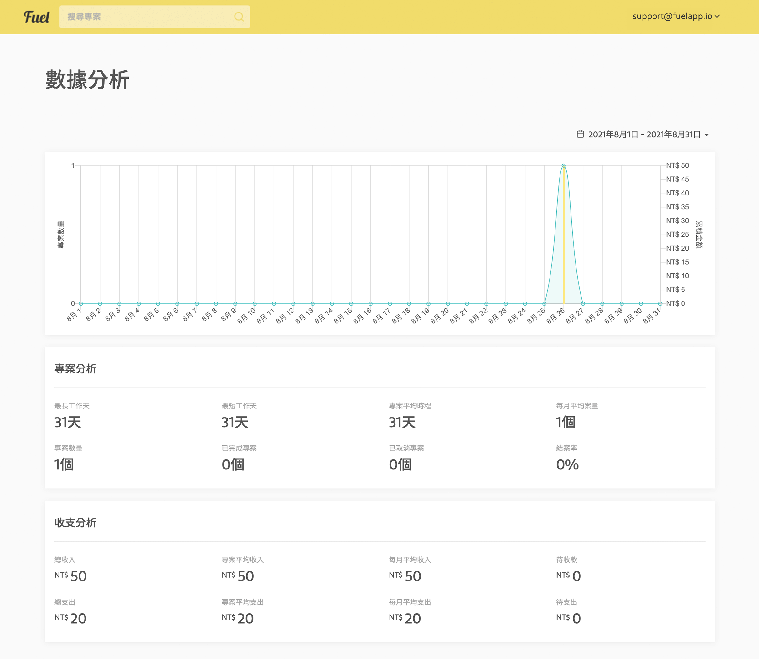Click the 搜尋專案 search field
Image resolution: width=759 pixels, height=659 pixels.
[147, 17]
